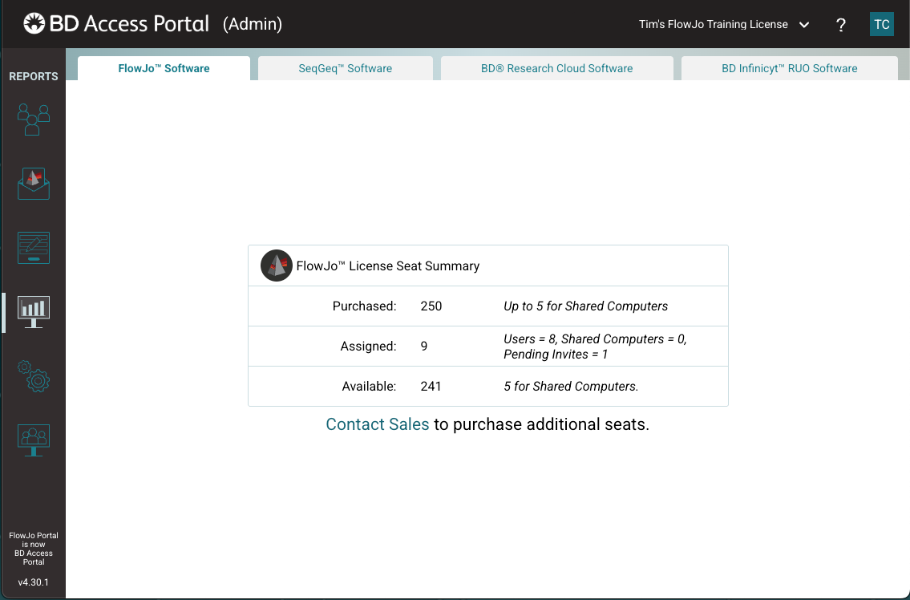Click the v4.30.1 version label
The width and height of the screenshot is (910, 600).
[33, 582]
